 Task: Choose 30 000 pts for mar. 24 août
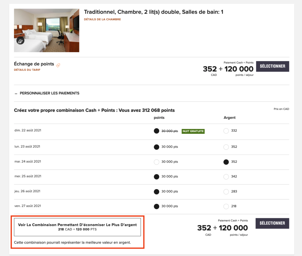[157, 162]
